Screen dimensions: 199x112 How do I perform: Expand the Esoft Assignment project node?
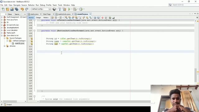tap(2, 17)
